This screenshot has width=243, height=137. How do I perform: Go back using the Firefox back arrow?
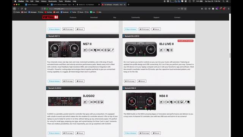click(14, 9)
